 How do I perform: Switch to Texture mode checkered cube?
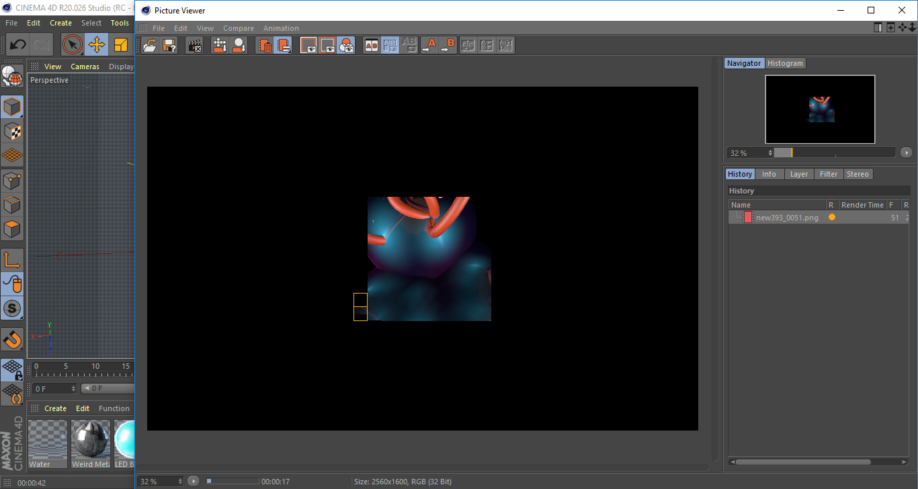coord(12,131)
